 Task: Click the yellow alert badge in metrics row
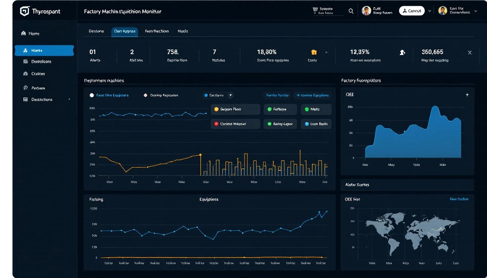(314, 52)
